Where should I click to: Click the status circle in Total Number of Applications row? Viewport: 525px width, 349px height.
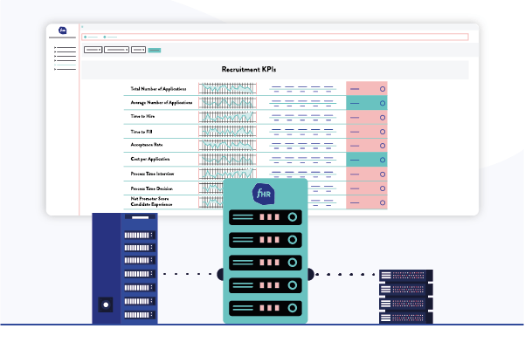tap(383, 89)
